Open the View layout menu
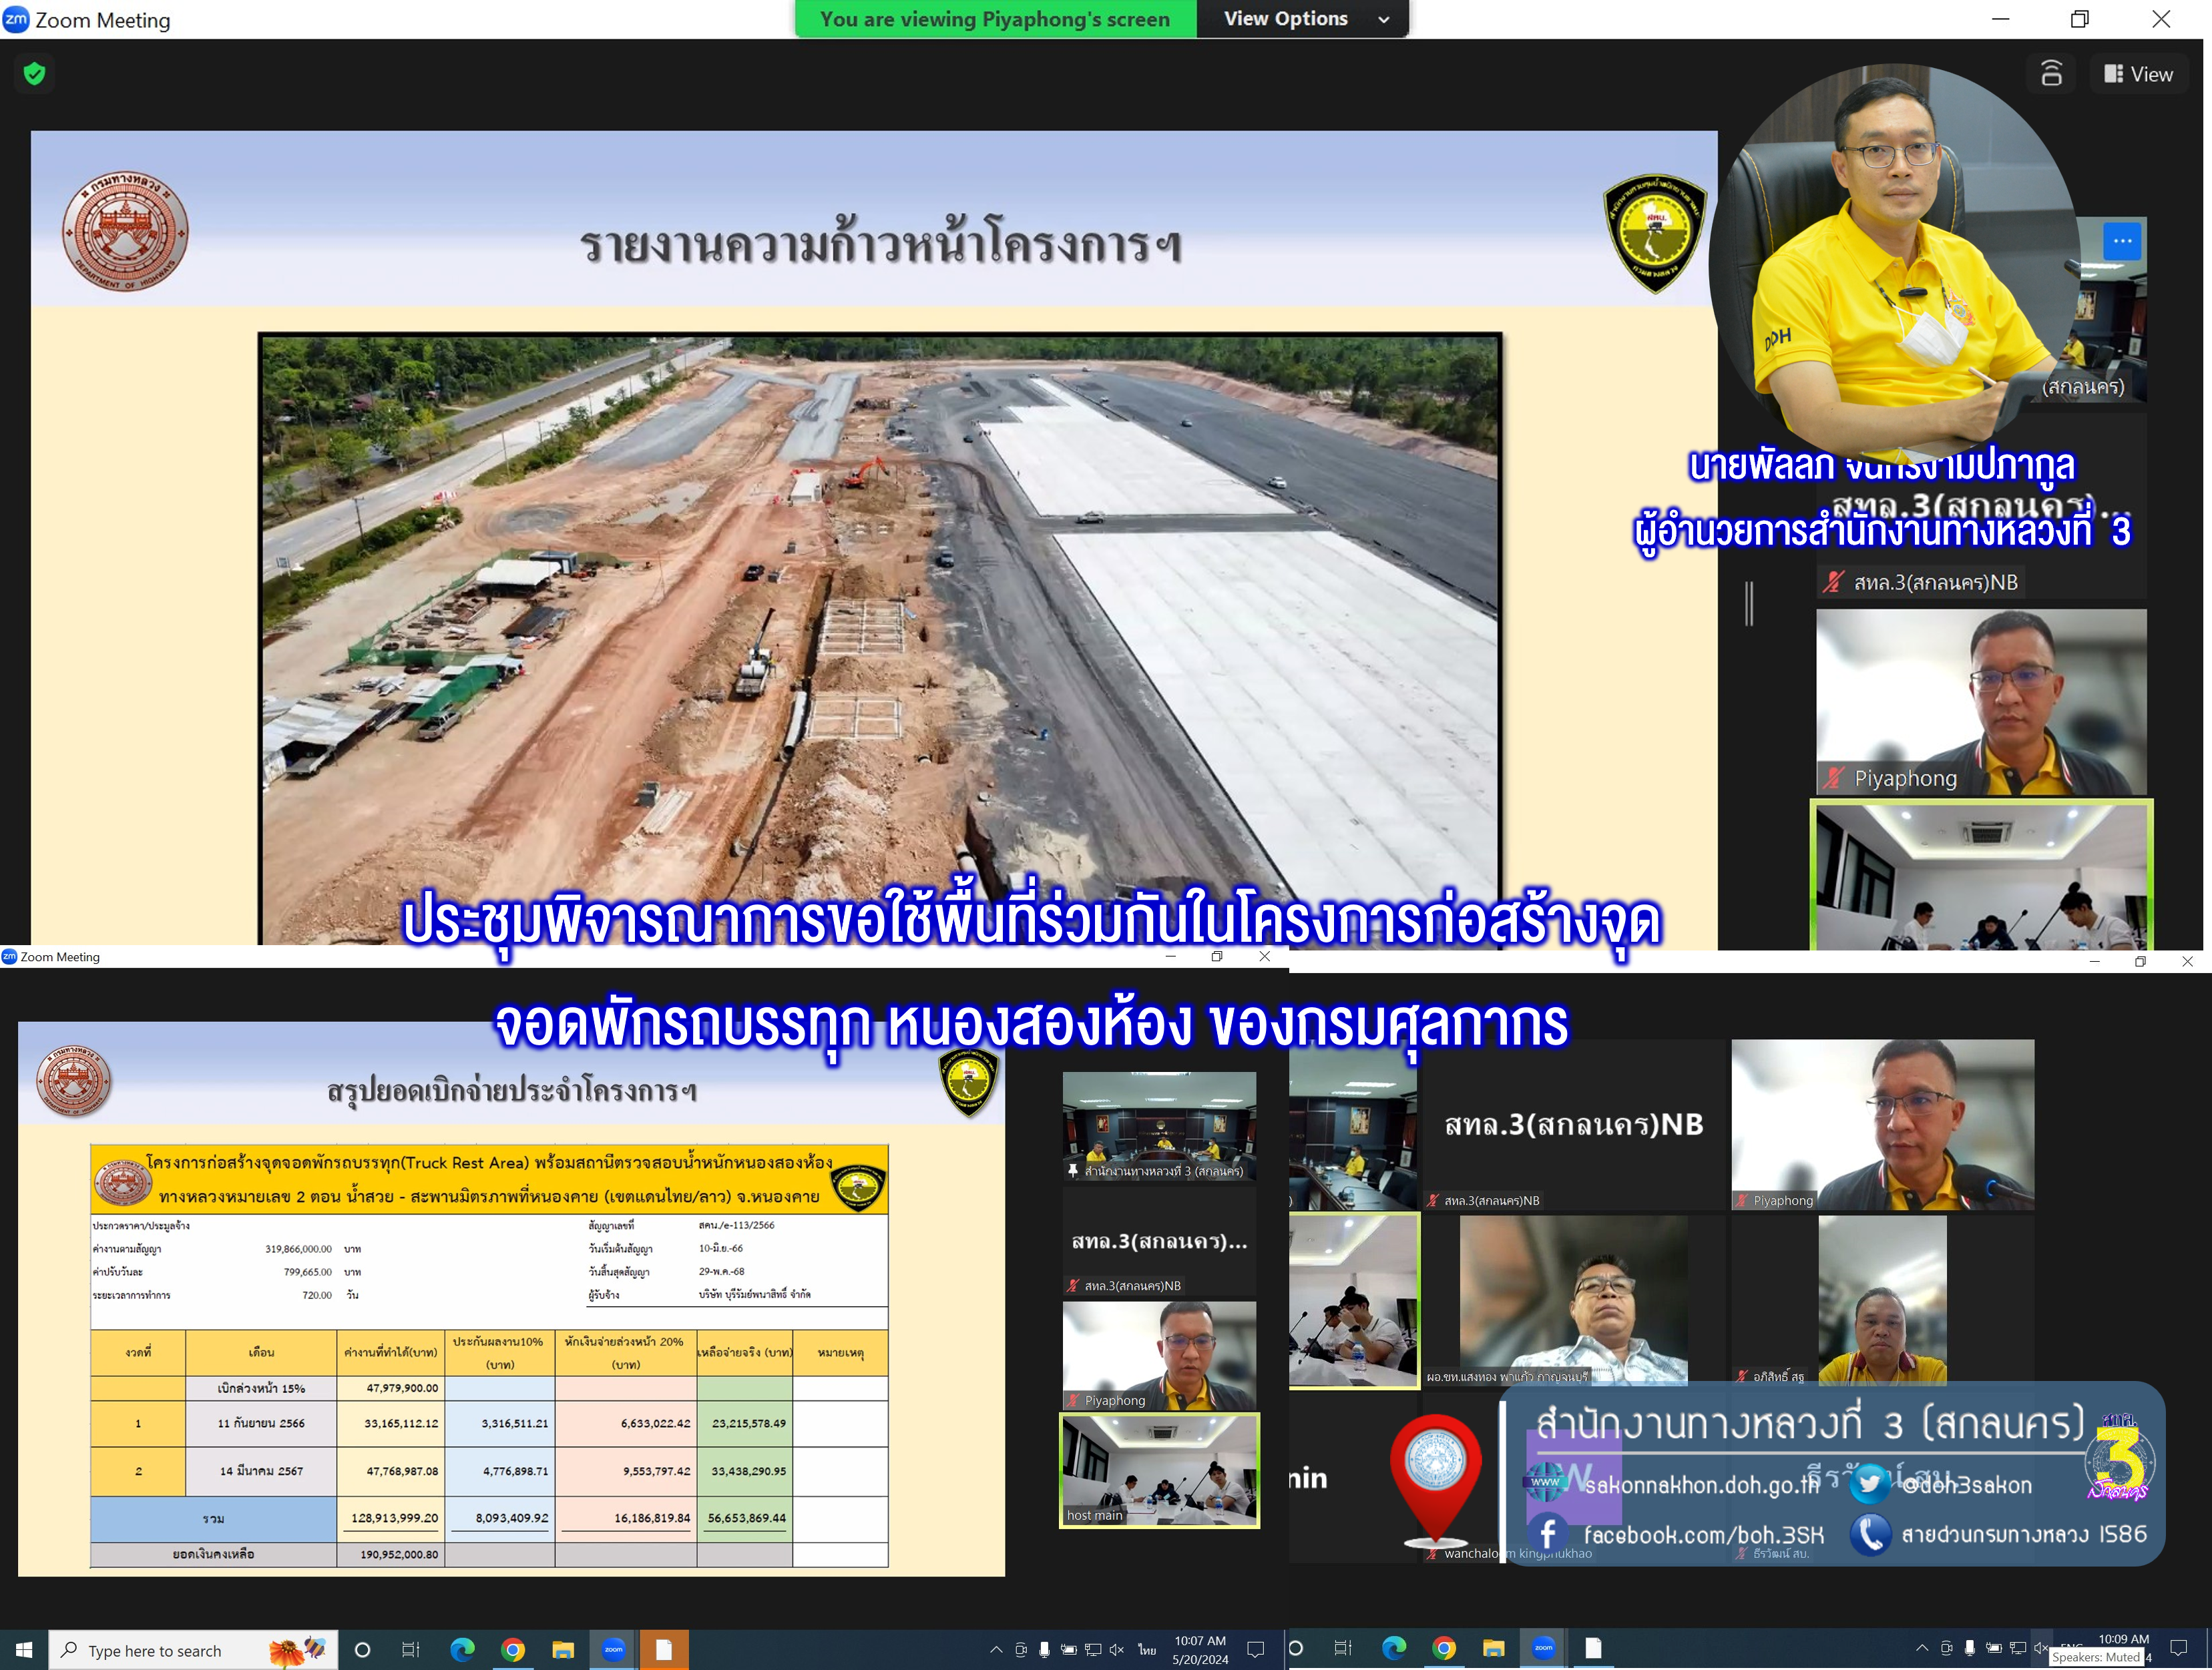This screenshot has width=2212, height=1670. tap(2139, 74)
